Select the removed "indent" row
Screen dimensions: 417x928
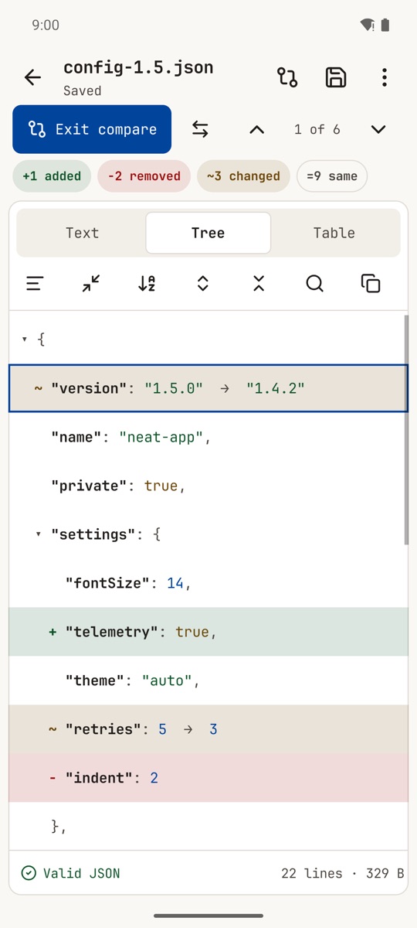pos(208,778)
